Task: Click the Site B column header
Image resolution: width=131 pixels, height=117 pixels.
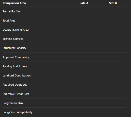Action: [x=113, y=3]
